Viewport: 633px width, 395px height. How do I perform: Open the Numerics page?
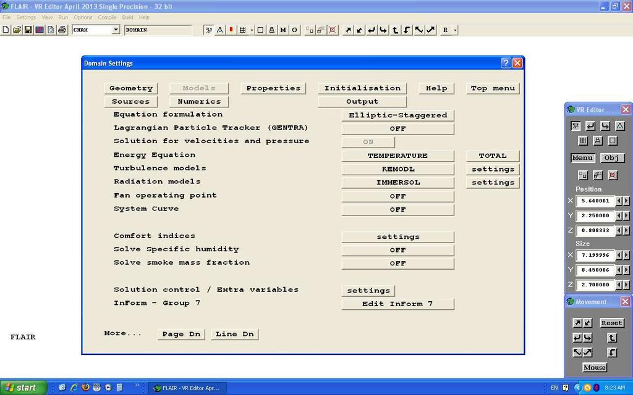[199, 102]
